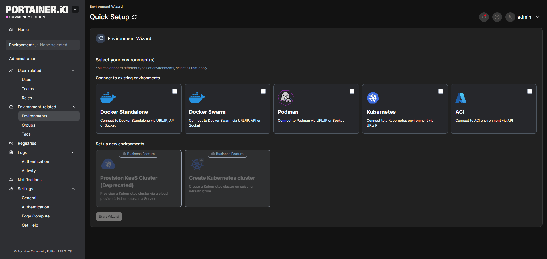547x259 pixels.
Task: Click the Administration heading
Action: coord(23,59)
